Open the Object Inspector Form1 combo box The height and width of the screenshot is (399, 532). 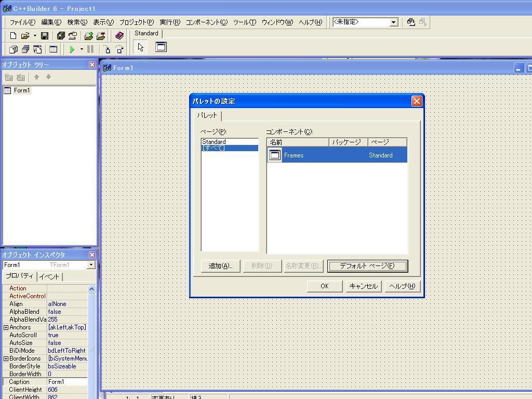tap(91, 265)
